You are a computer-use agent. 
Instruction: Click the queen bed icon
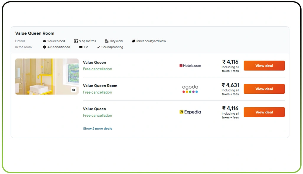click(x=44, y=41)
